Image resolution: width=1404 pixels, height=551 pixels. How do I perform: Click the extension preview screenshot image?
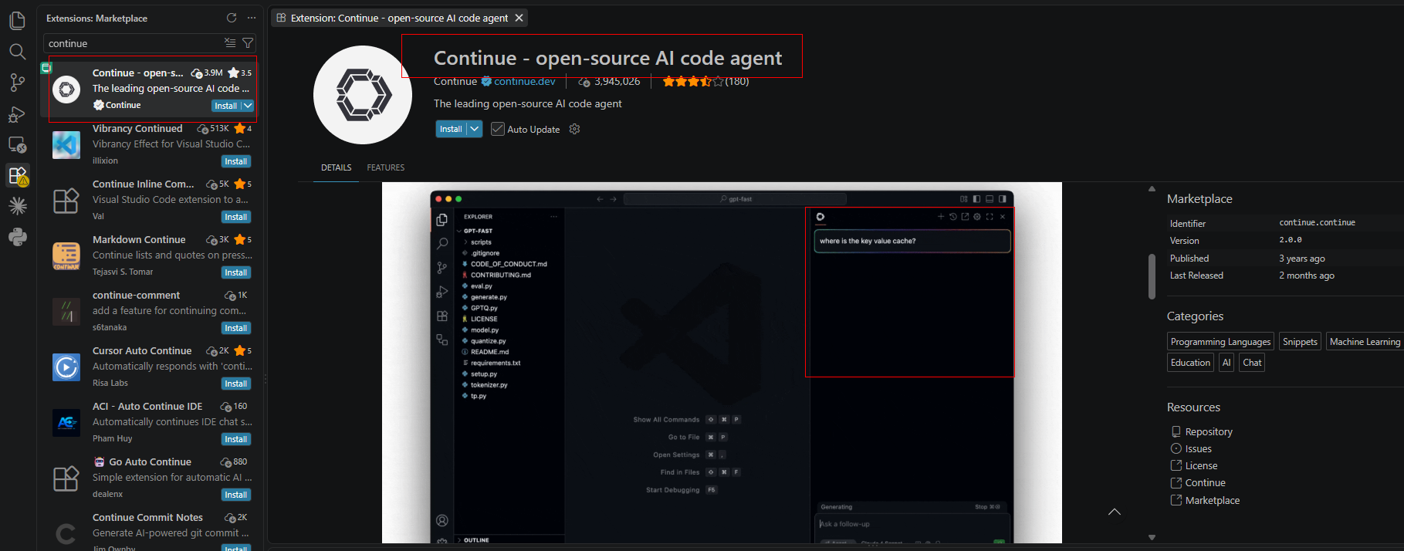[x=722, y=363]
